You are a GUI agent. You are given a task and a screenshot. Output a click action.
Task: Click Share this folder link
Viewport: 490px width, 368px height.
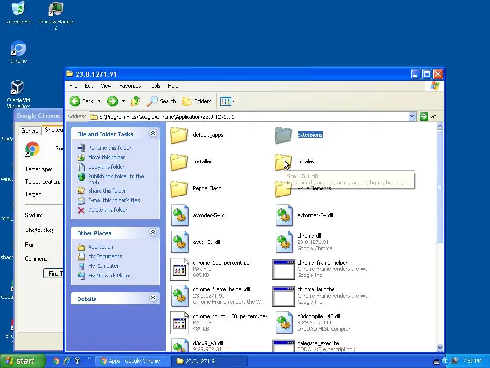tap(107, 191)
